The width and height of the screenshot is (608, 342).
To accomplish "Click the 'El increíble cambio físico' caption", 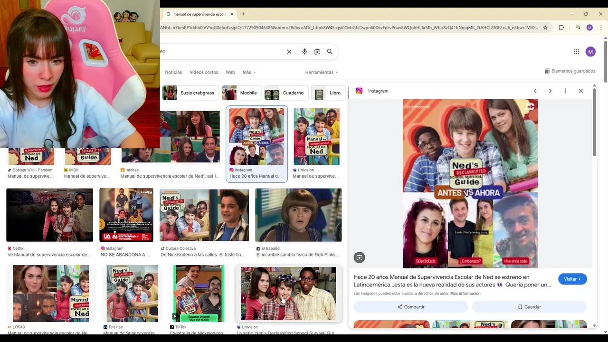I will (298, 255).
